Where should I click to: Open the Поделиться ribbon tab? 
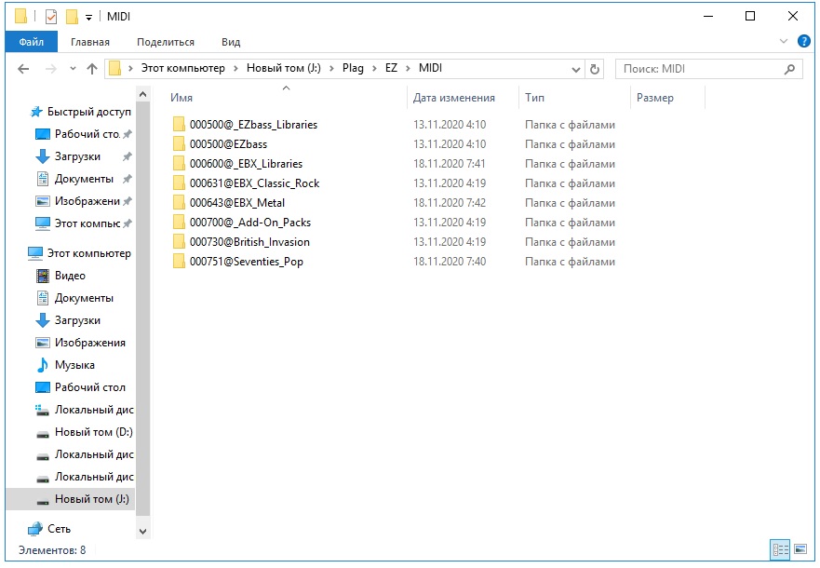point(166,42)
